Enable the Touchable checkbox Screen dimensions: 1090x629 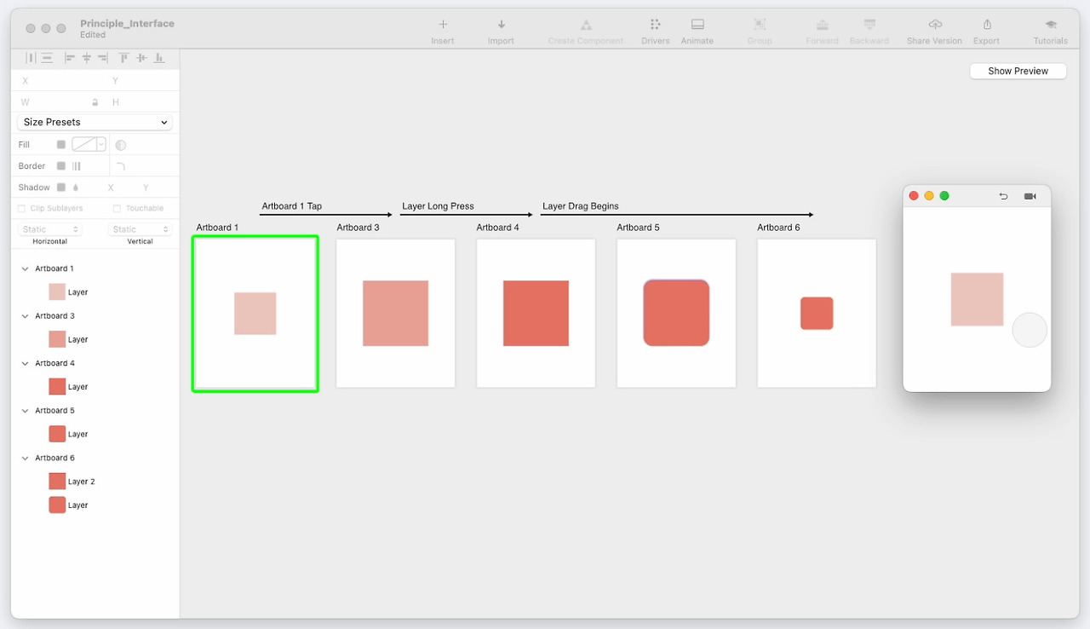pos(117,208)
